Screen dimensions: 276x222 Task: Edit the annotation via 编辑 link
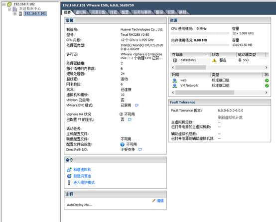tap(160, 201)
